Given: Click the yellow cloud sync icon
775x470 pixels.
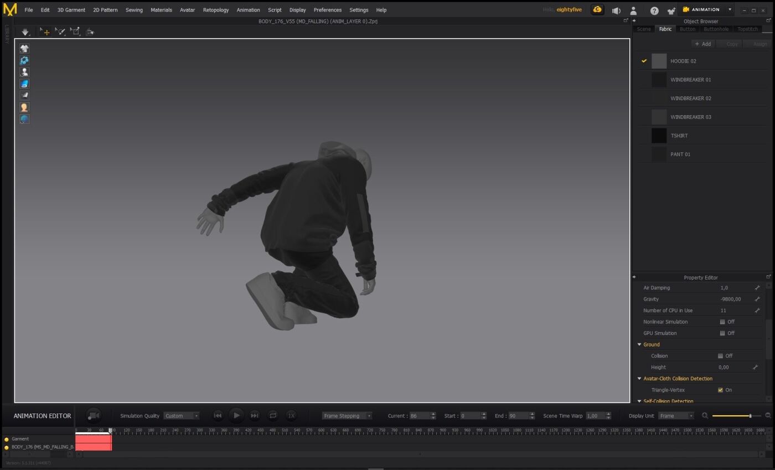Looking at the screenshot, I should tap(597, 10).
